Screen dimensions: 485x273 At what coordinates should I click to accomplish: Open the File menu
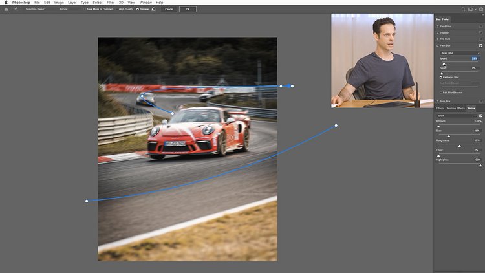pos(37,3)
